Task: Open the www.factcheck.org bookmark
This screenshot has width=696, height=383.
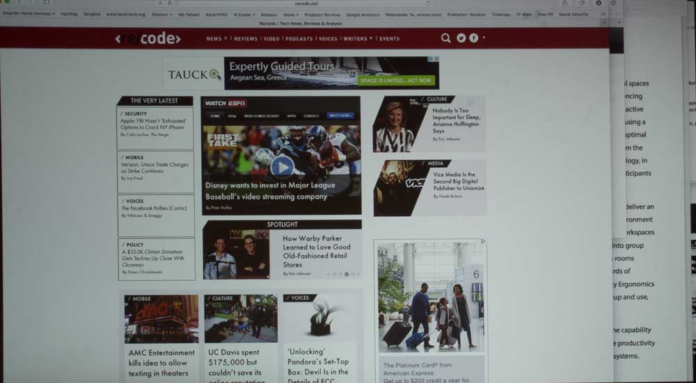Action: (x=125, y=14)
